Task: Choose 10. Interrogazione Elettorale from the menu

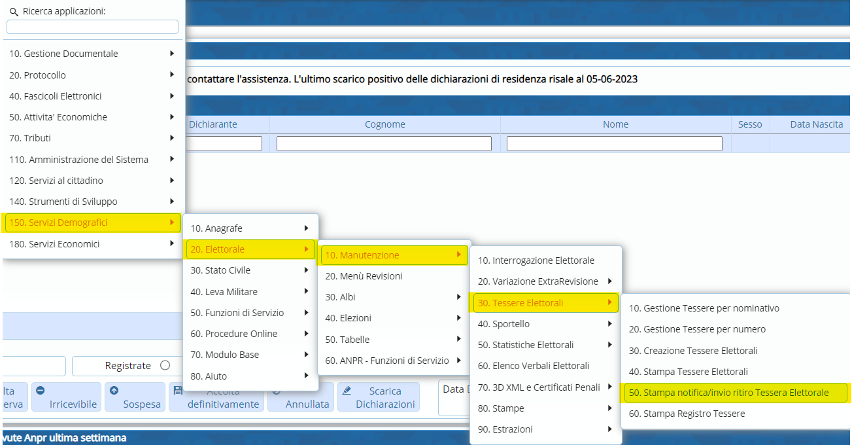Action: [536, 260]
